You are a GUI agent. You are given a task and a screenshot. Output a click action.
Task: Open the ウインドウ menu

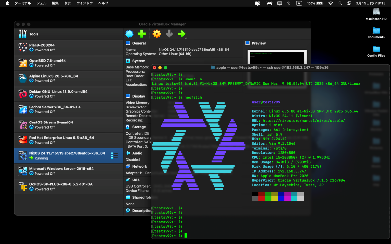pyautogui.click(x=84, y=3)
